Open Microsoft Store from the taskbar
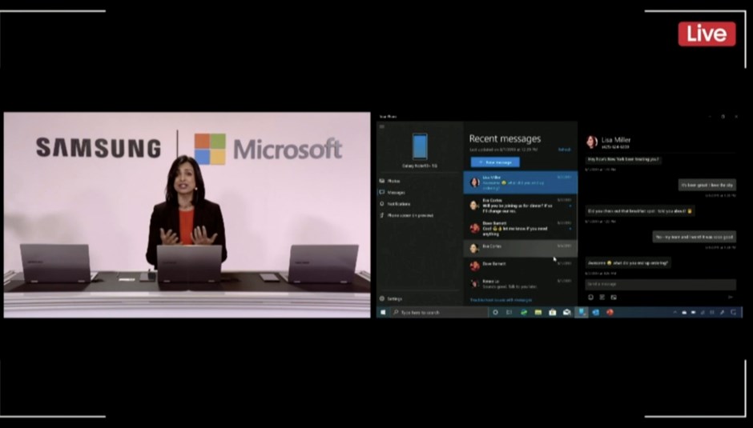The height and width of the screenshot is (428, 753). 552,312
